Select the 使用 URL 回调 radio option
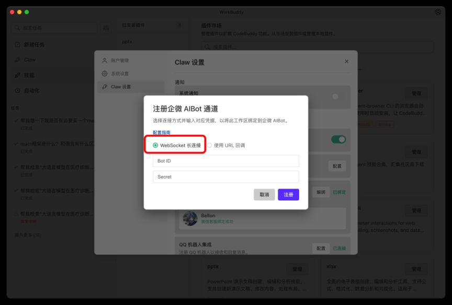Image resolution: width=452 pixels, height=305 pixels. point(209,145)
